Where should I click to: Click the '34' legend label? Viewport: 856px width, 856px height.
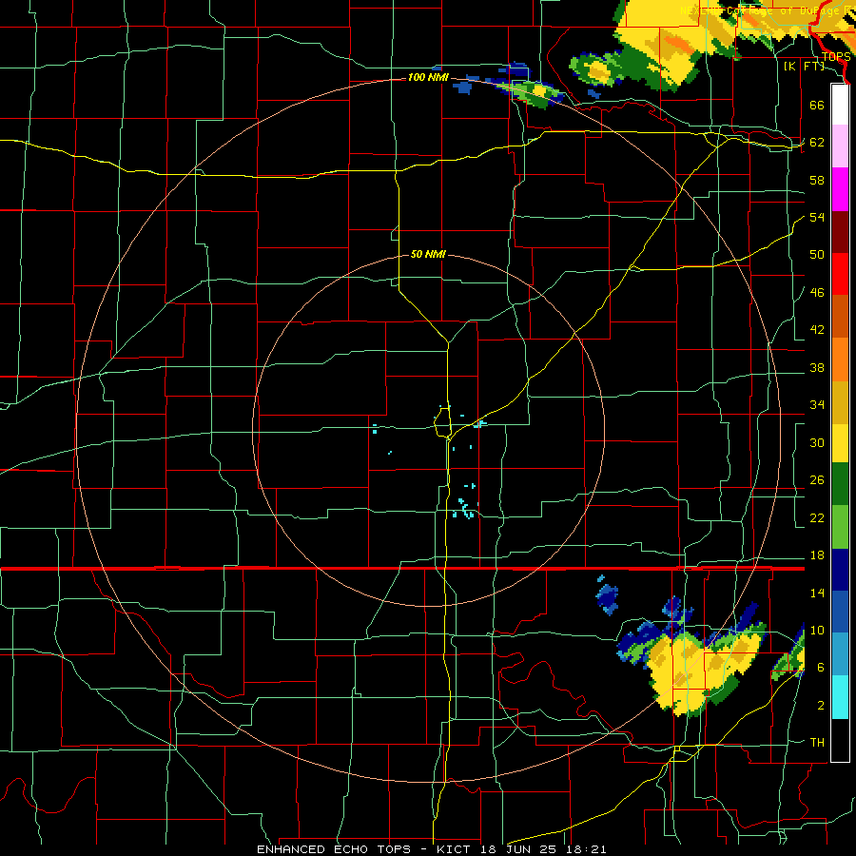(817, 404)
